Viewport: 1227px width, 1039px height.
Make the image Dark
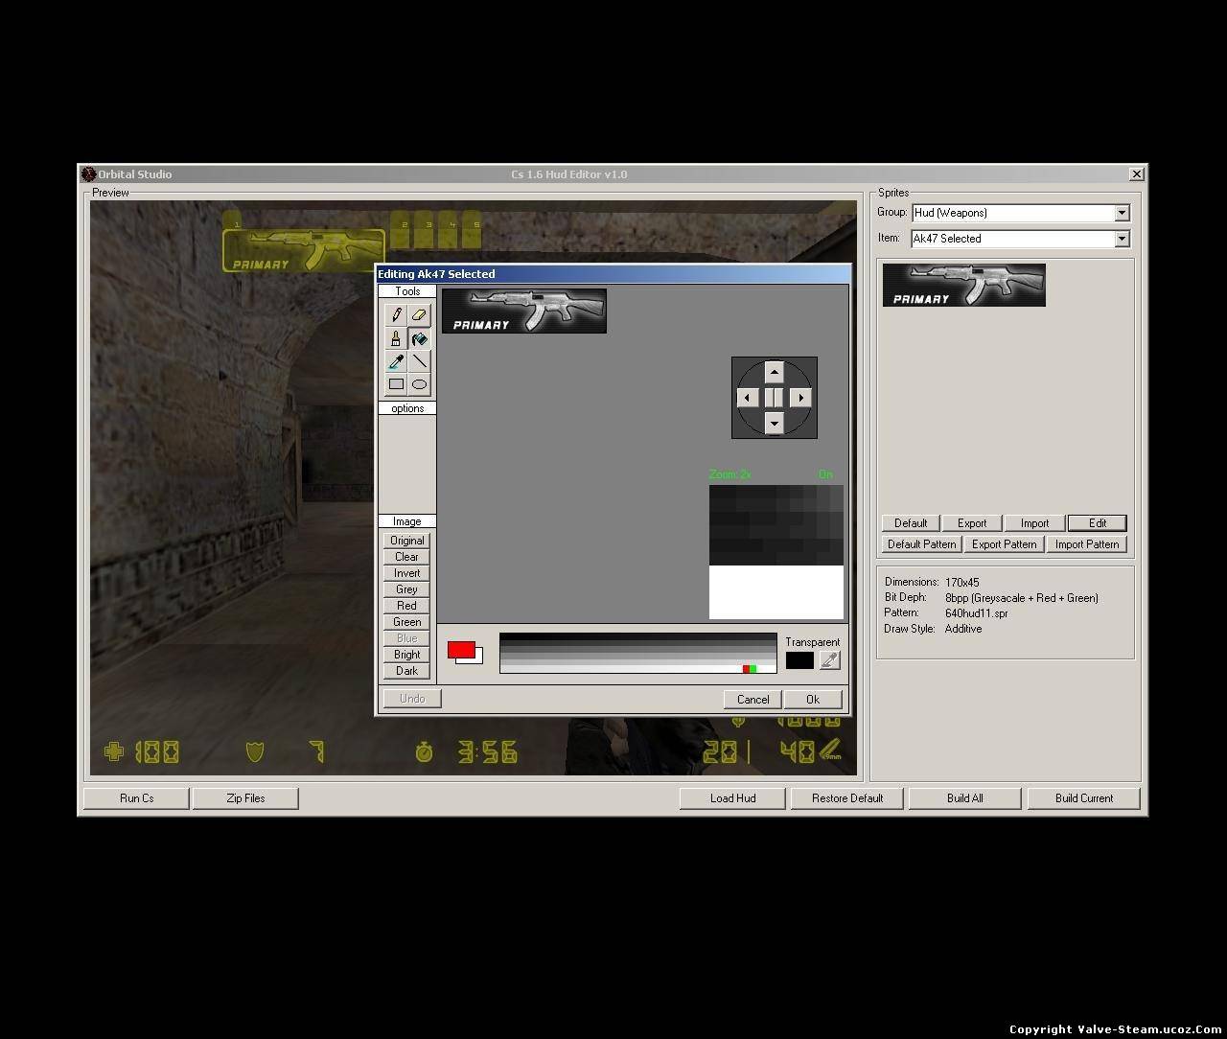pos(406,671)
